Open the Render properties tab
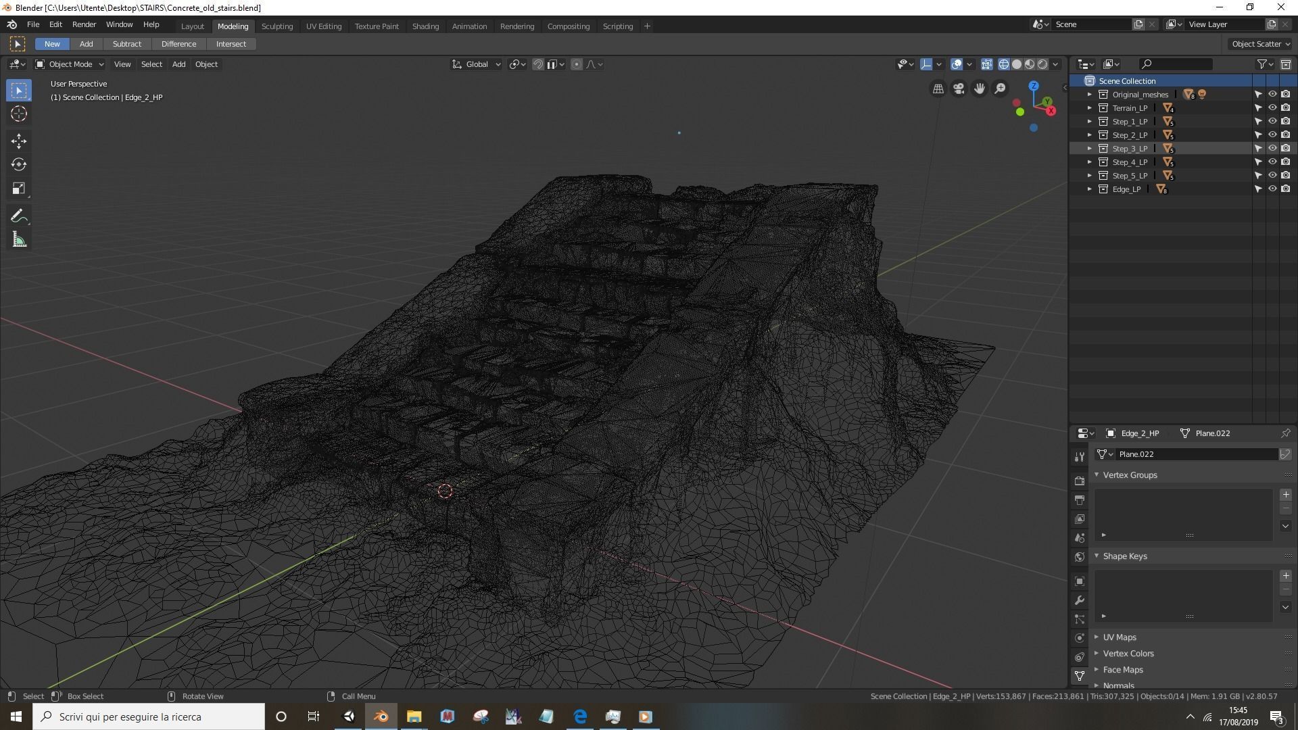 [1080, 481]
